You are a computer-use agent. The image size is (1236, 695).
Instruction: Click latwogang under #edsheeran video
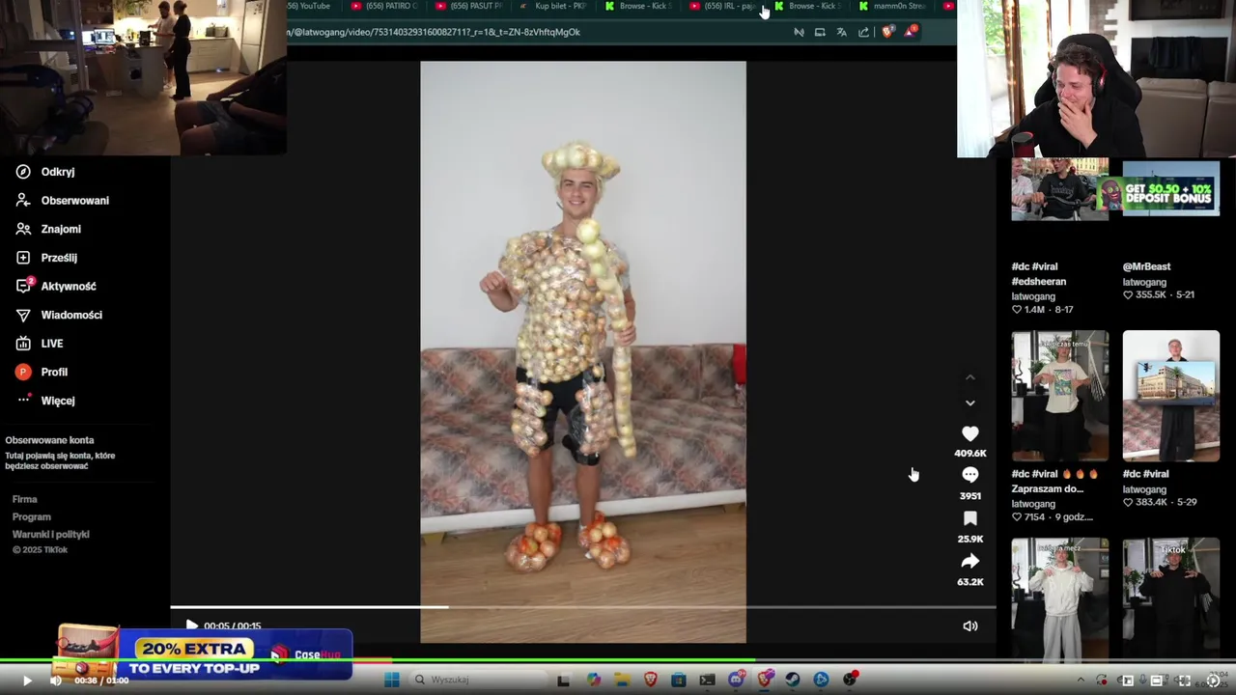pyautogui.click(x=1033, y=296)
